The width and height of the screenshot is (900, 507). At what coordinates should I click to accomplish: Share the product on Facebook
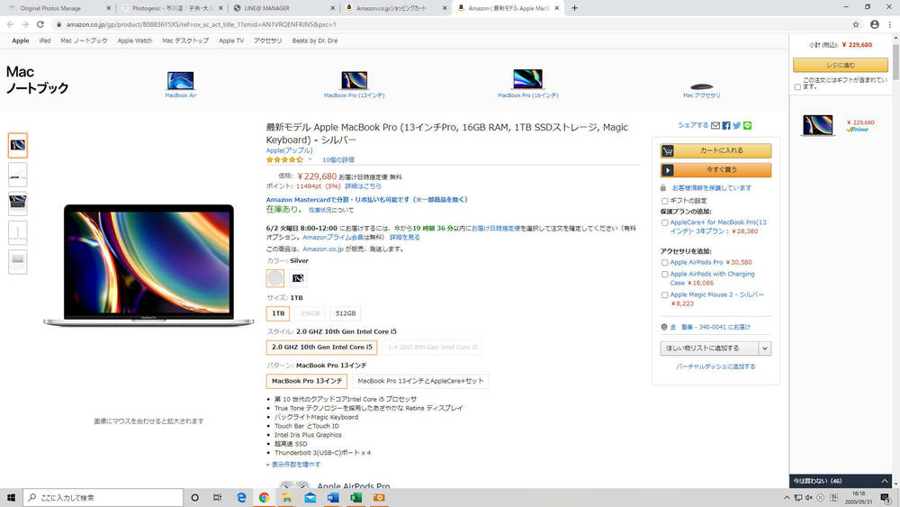(x=726, y=125)
